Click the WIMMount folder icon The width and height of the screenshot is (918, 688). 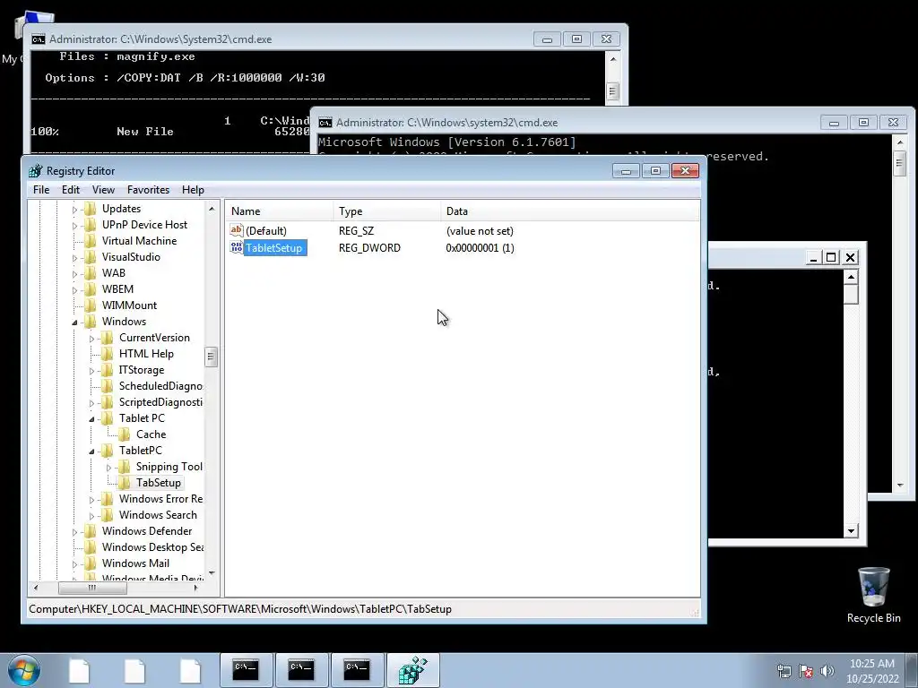click(x=91, y=305)
